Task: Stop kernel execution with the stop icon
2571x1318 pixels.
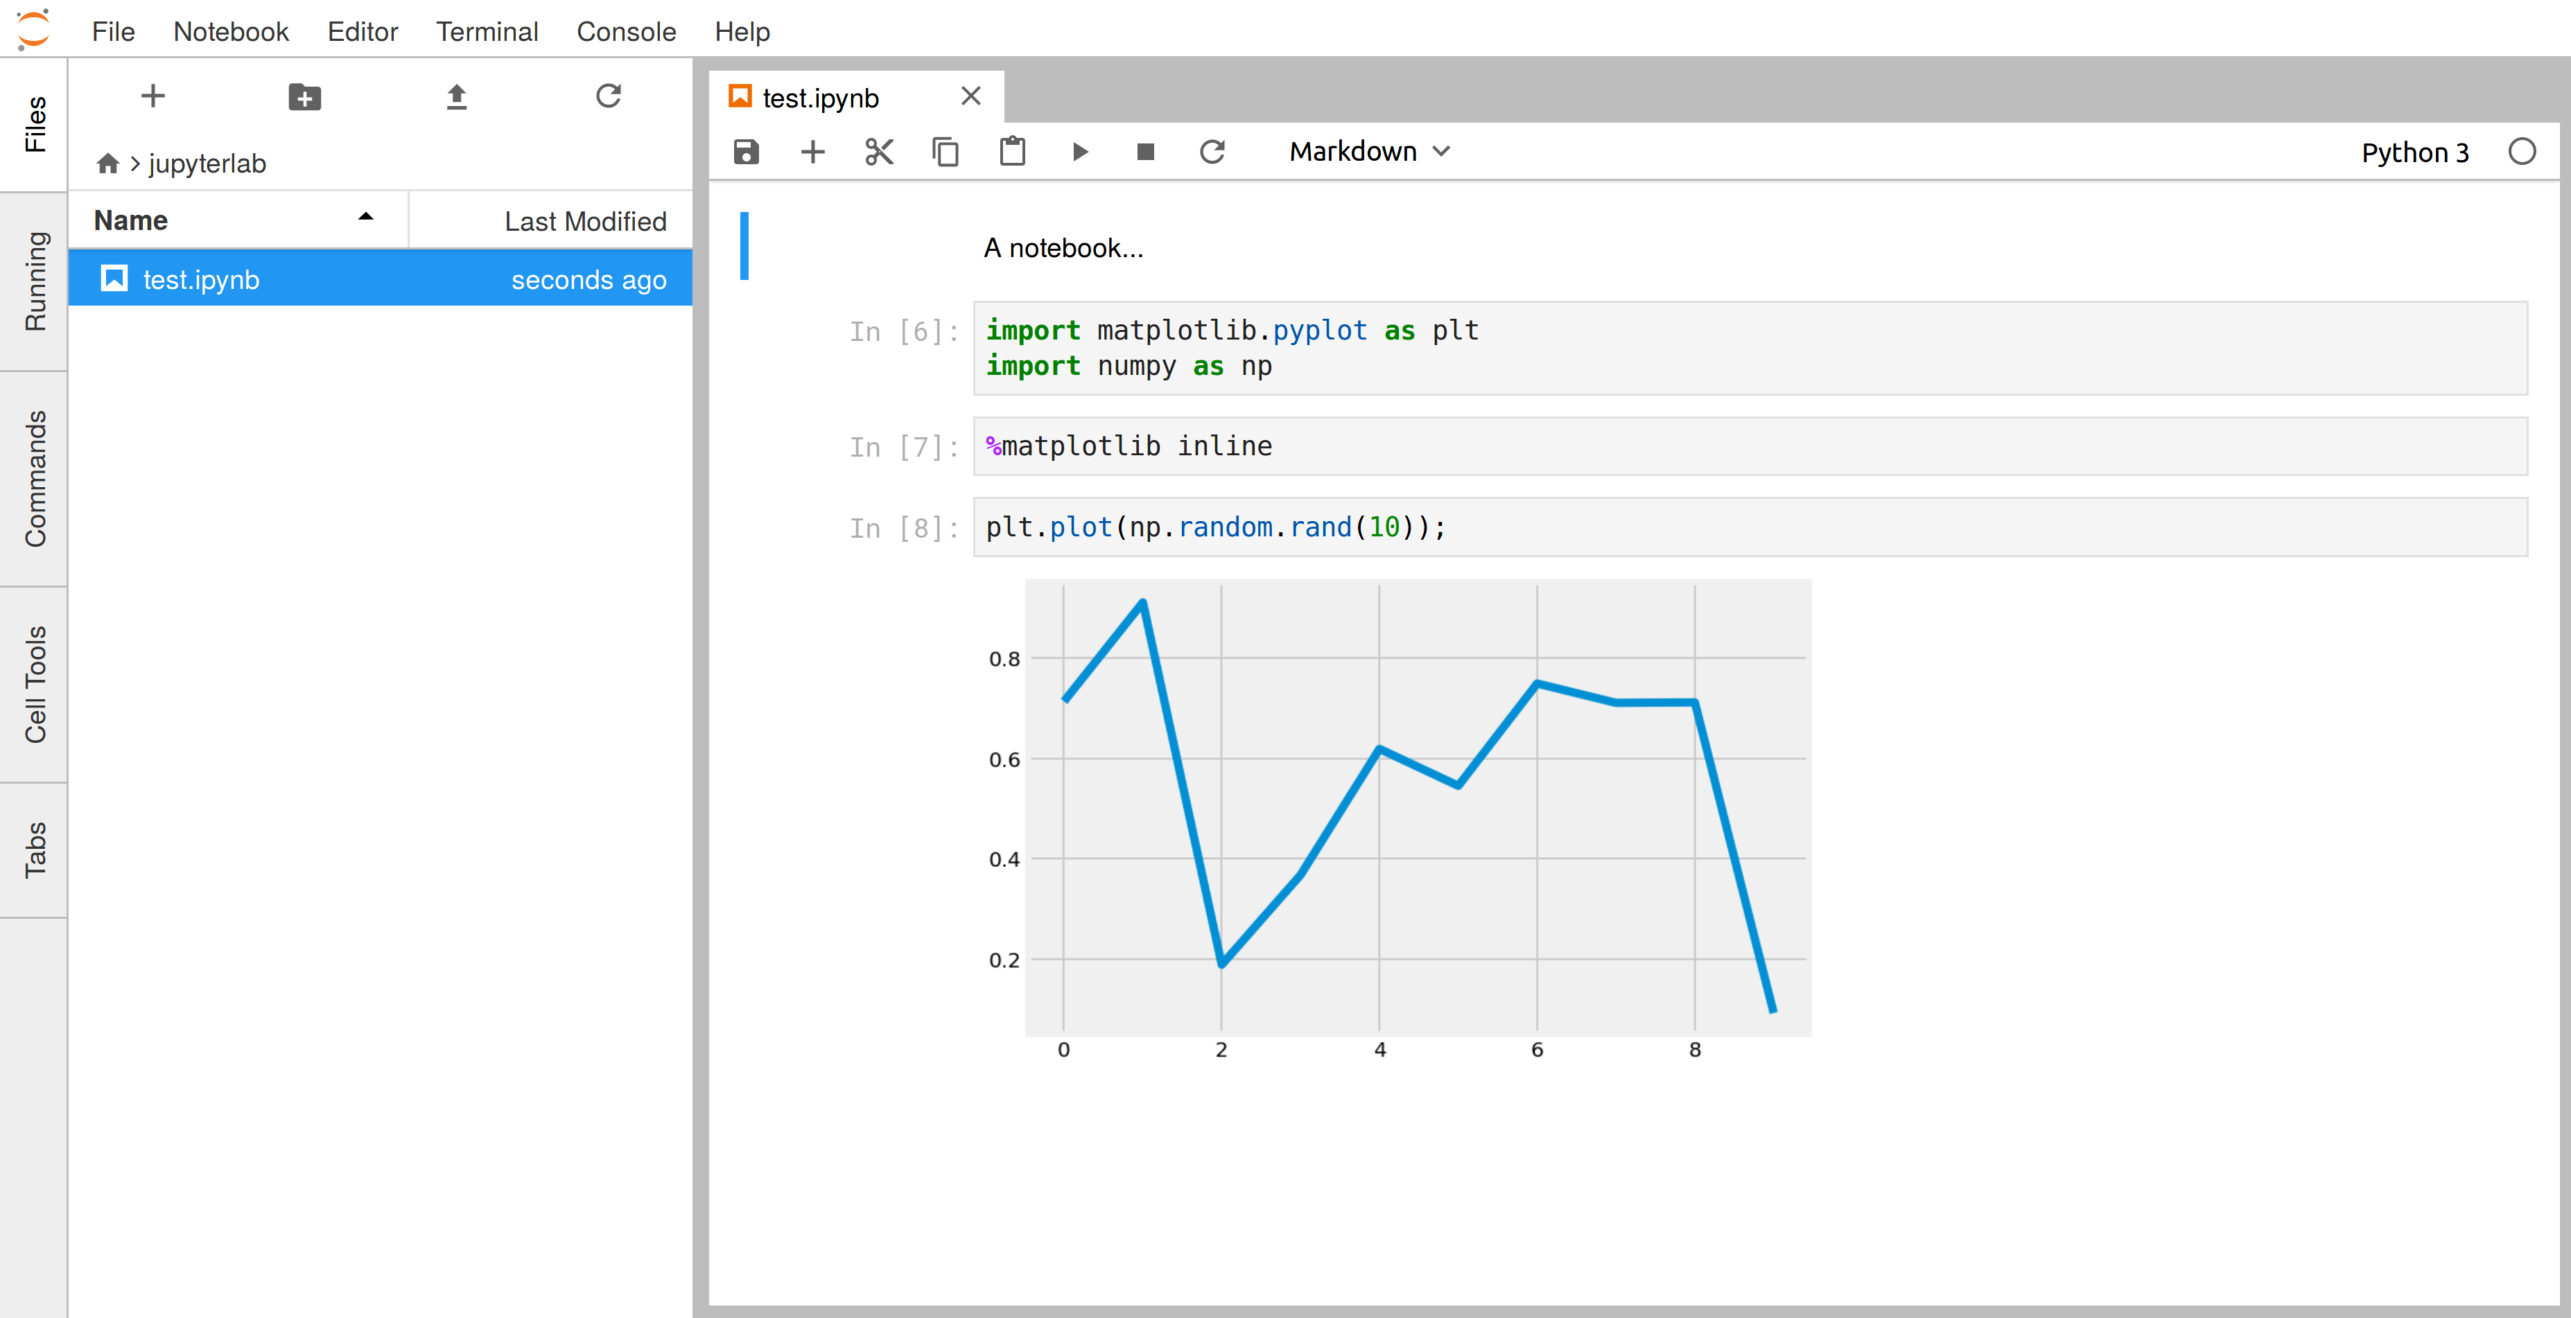Action: pyautogui.click(x=1144, y=152)
